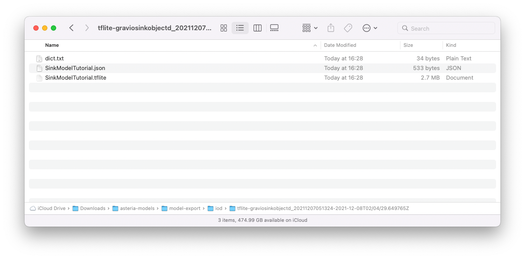The height and width of the screenshot is (259, 525).
Task: Click the document icon next to dict.txt
Action: pos(39,58)
